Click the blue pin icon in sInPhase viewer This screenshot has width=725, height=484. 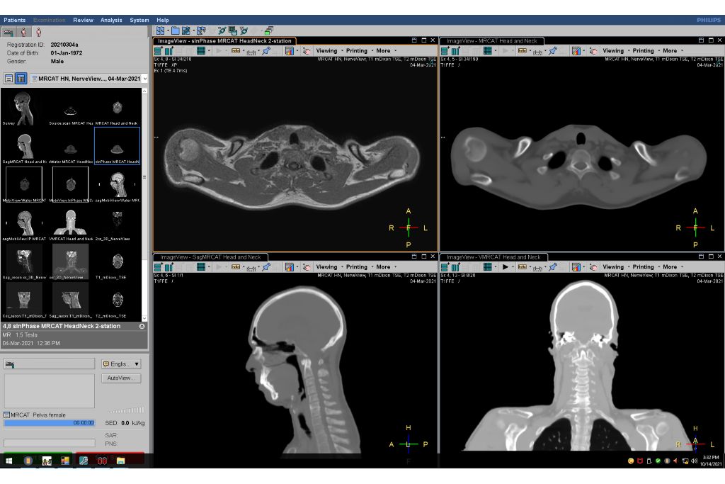[266, 51]
